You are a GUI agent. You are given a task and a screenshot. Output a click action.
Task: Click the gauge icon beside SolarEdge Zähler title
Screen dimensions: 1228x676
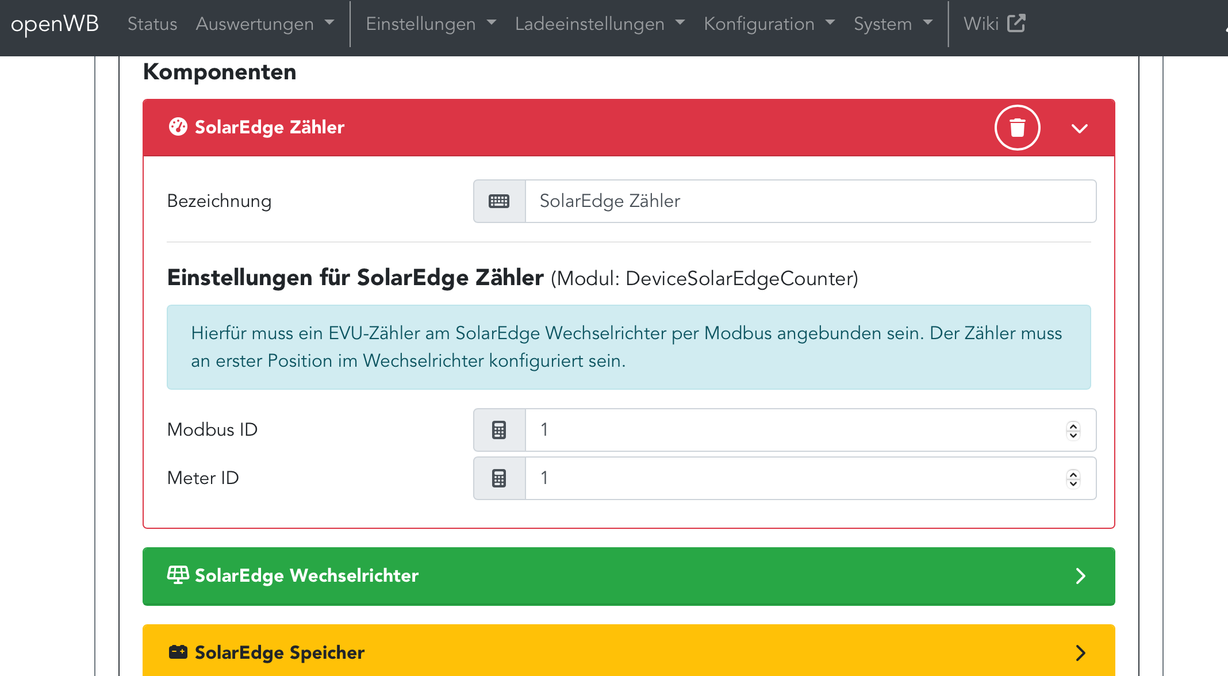(x=178, y=127)
